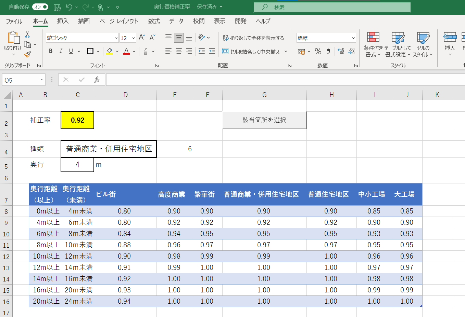Toggle the AutoSave switch
Image resolution: width=465 pixels, height=317 pixels.
[40, 7]
